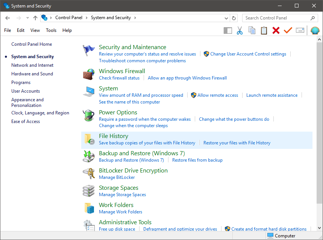The height and width of the screenshot is (240, 323).
Task: Click the Control Panel breadcrumb segment
Action: (69, 18)
